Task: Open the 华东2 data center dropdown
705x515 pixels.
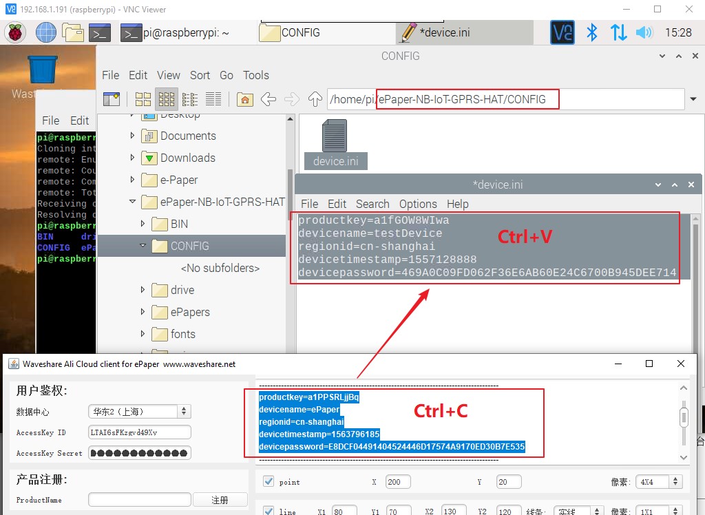Action: (139, 411)
